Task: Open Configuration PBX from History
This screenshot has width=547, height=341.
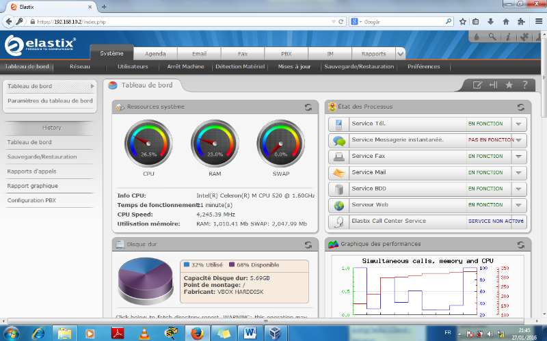Action: [31, 200]
